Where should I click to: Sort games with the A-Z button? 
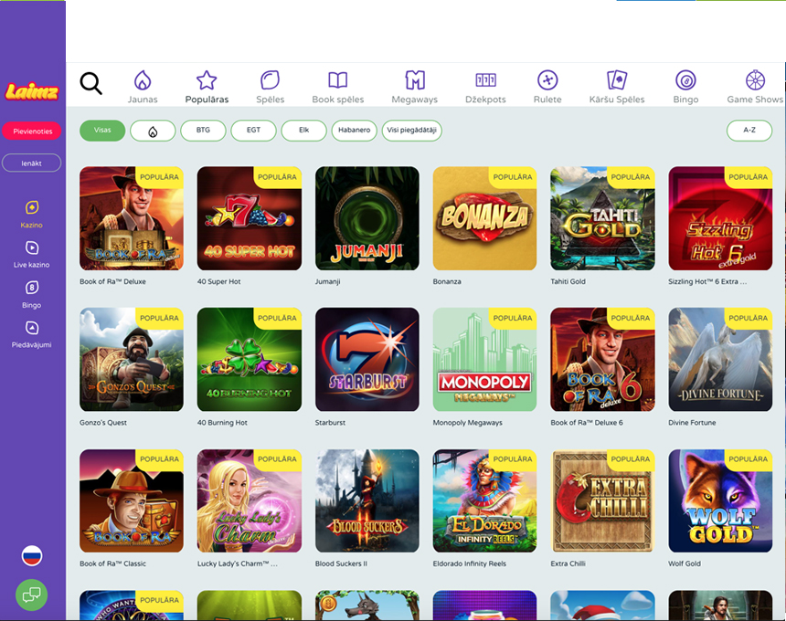click(x=749, y=131)
